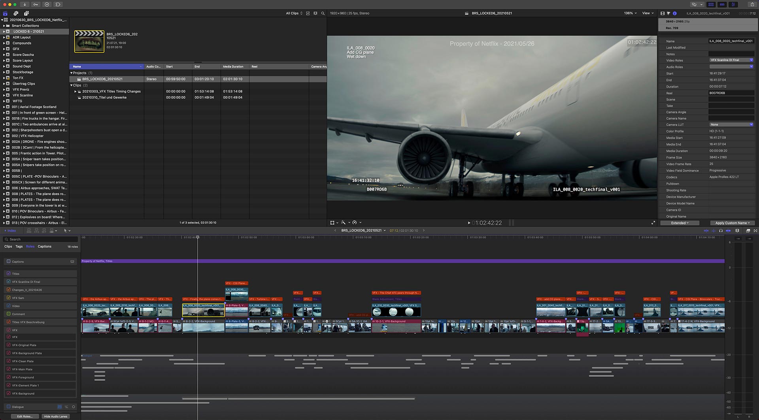This screenshot has height=420, width=759.
Task: Switch to the Captions index tab
Action: tap(45, 247)
